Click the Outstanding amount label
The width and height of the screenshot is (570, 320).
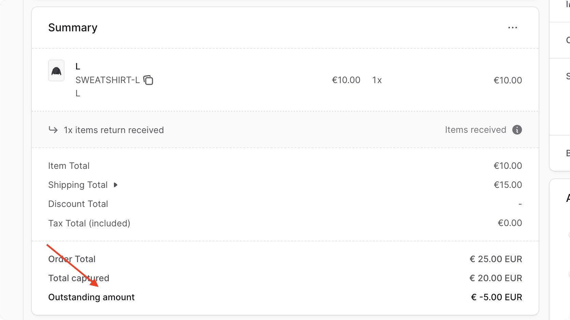tap(91, 297)
